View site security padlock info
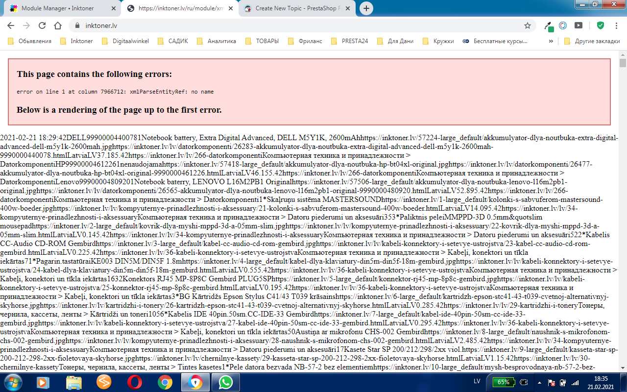 (77, 25)
